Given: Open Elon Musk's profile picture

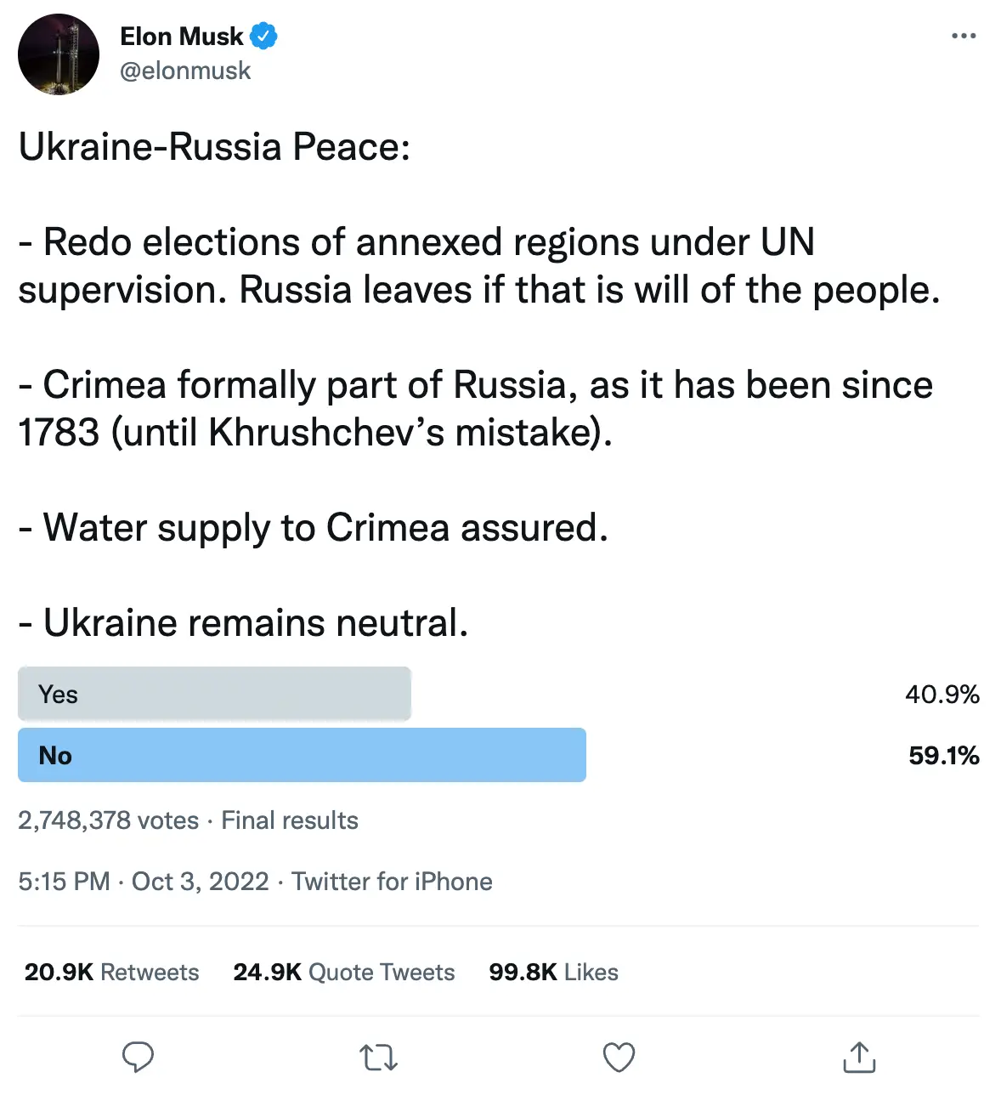Looking at the screenshot, I should click(x=59, y=54).
